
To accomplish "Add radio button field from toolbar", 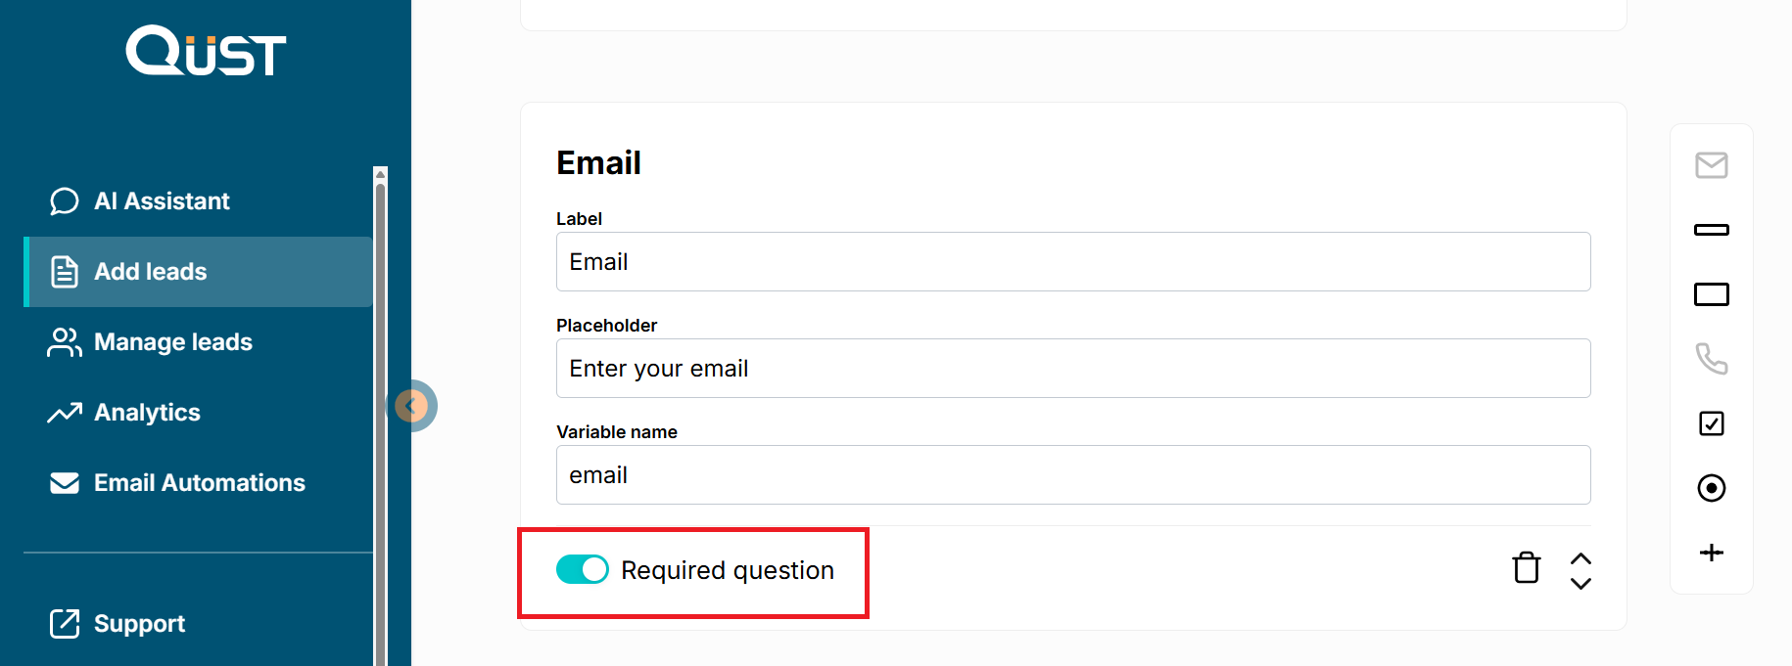I will (1711, 488).
